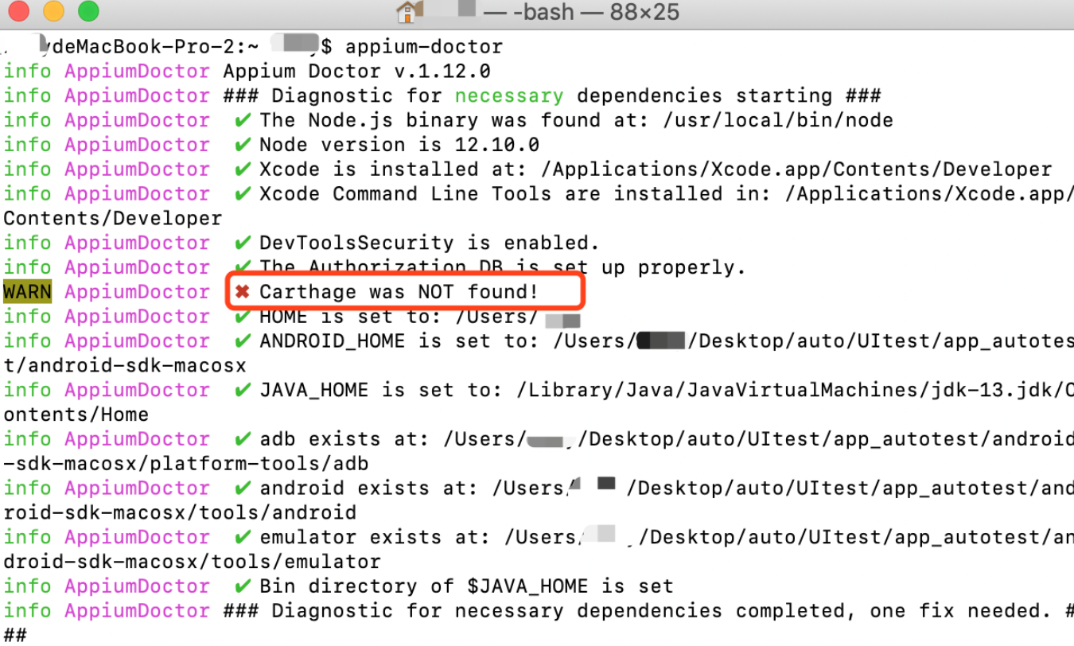
Task: Click the green checkmark before "DevToolsSecurity"
Action: 243,243
